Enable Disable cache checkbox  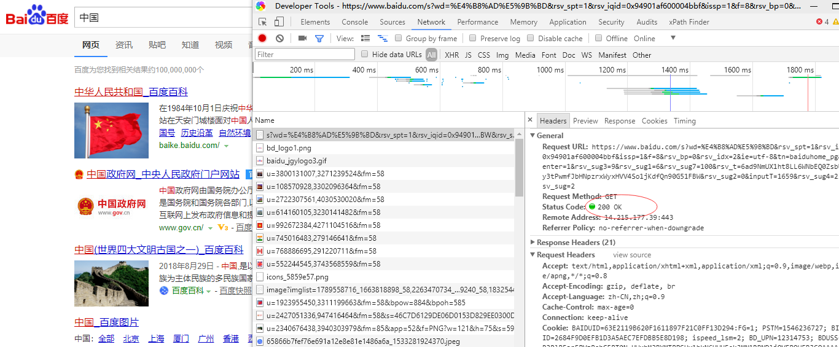point(531,38)
